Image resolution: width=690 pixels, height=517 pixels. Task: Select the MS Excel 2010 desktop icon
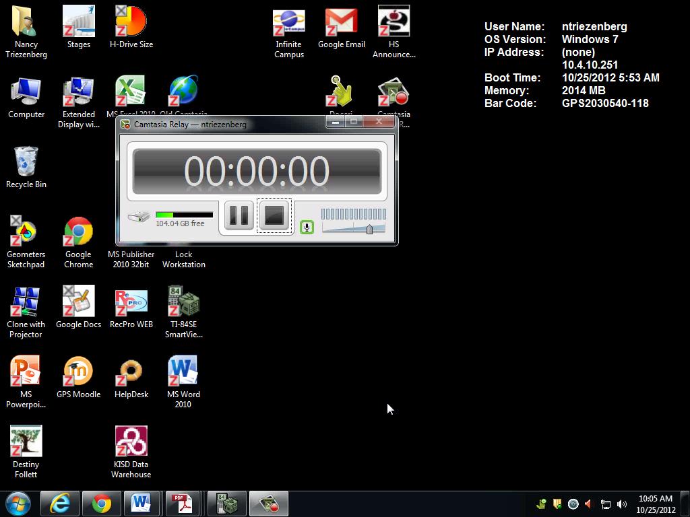[x=130, y=91]
